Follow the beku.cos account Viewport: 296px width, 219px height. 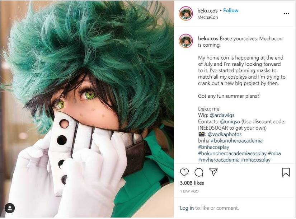[x=231, y=10]
